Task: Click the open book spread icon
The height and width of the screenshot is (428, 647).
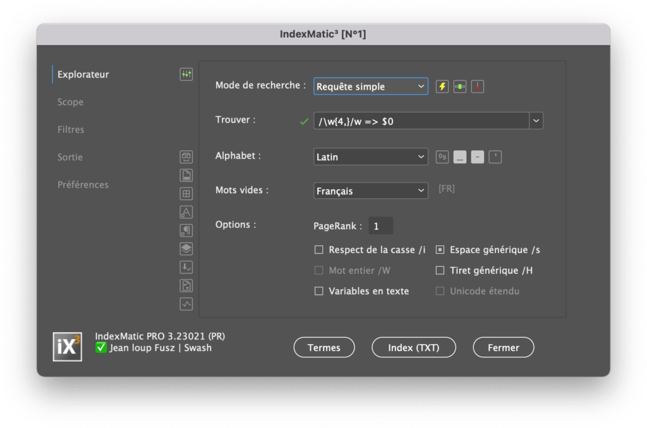Action: [186, 157]
